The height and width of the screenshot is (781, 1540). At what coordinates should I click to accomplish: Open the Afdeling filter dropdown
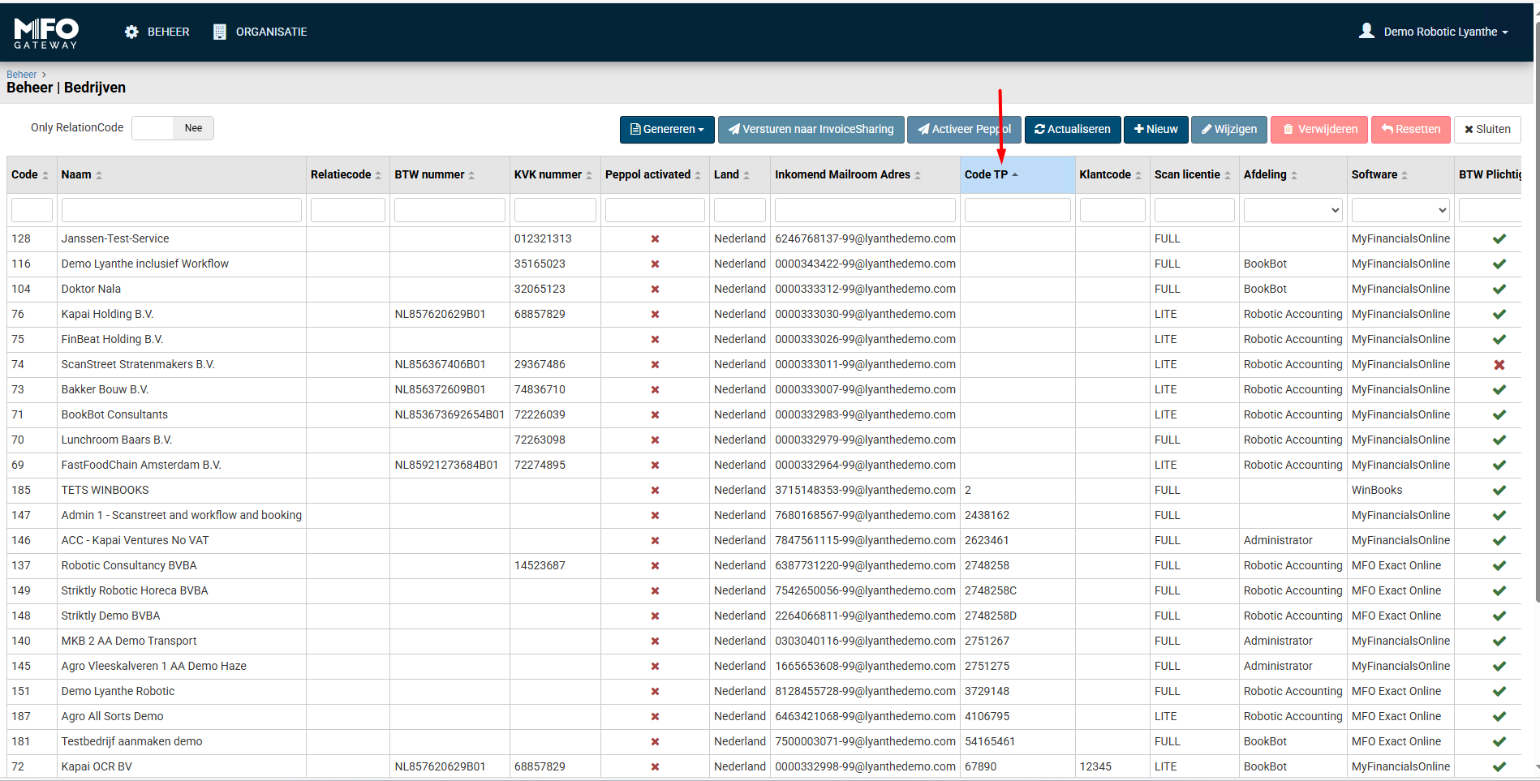1293,211
